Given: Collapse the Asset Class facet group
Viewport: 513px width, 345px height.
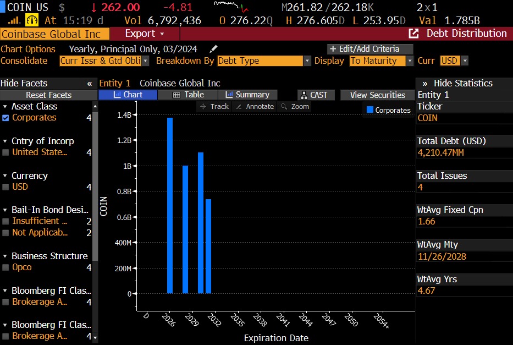Looking at the screenshot, I should tap(5, 107).
